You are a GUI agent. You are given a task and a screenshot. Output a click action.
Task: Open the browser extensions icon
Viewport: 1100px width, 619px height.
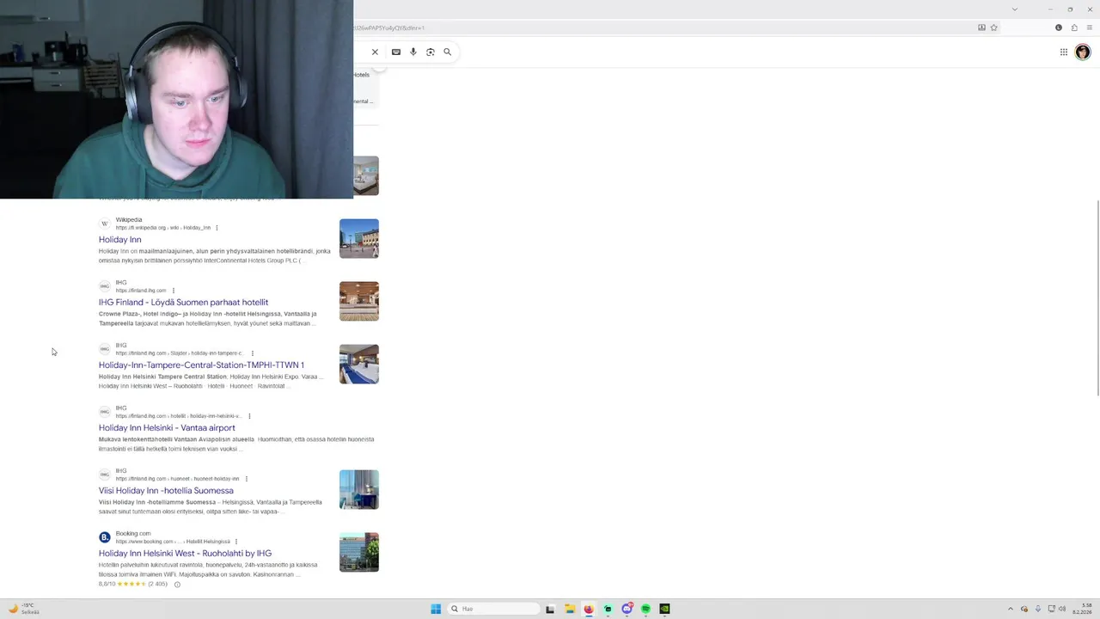pos(1074,28)
